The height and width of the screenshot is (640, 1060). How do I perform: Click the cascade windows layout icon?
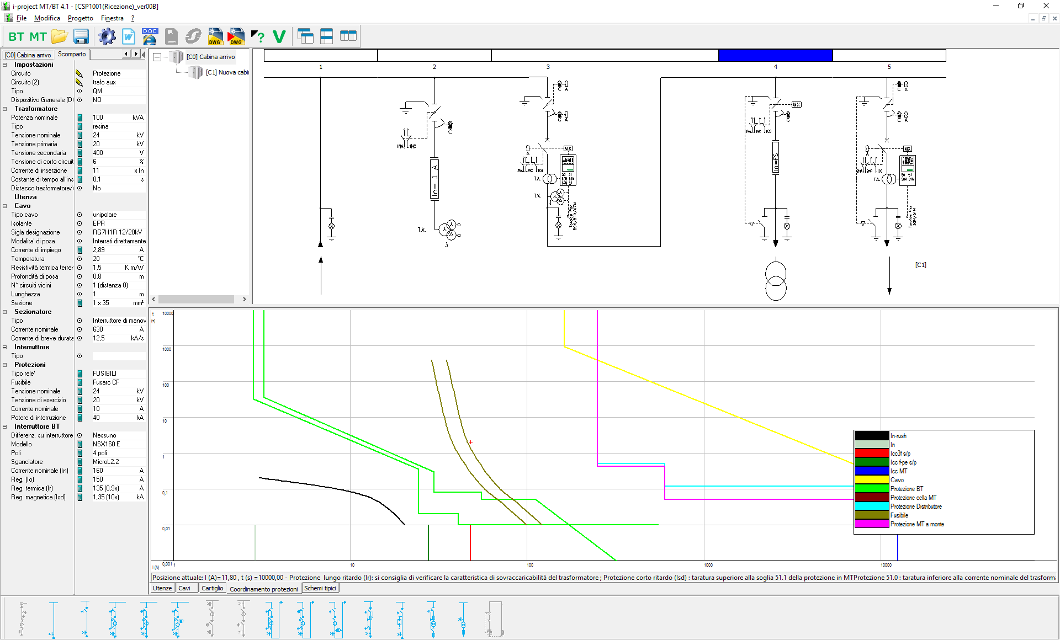coord(305,37)
